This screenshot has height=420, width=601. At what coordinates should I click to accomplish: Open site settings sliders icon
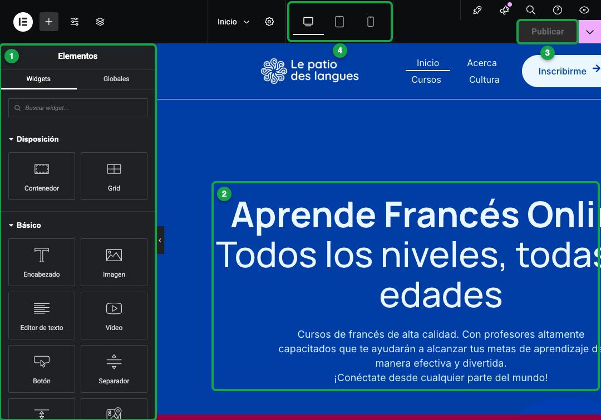click(x=75, y=22)
